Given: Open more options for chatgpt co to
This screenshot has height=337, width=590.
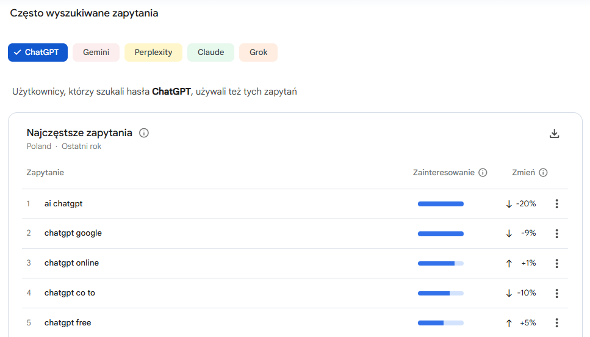Looking at the screenshot, I should point(556,294).
